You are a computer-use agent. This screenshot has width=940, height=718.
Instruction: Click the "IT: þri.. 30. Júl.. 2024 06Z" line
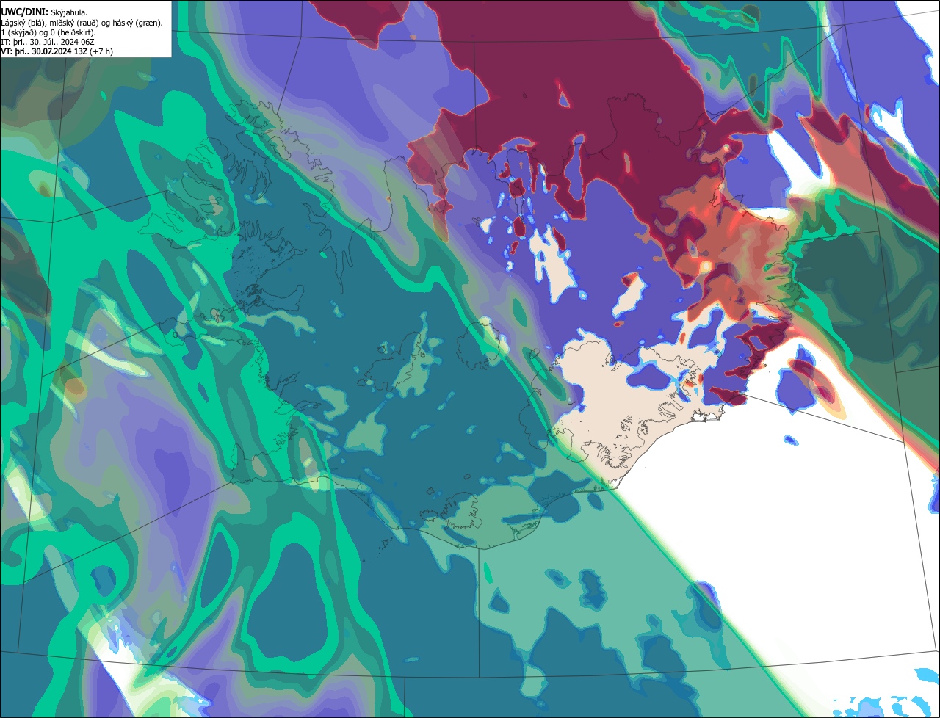[x=48, y=43]
